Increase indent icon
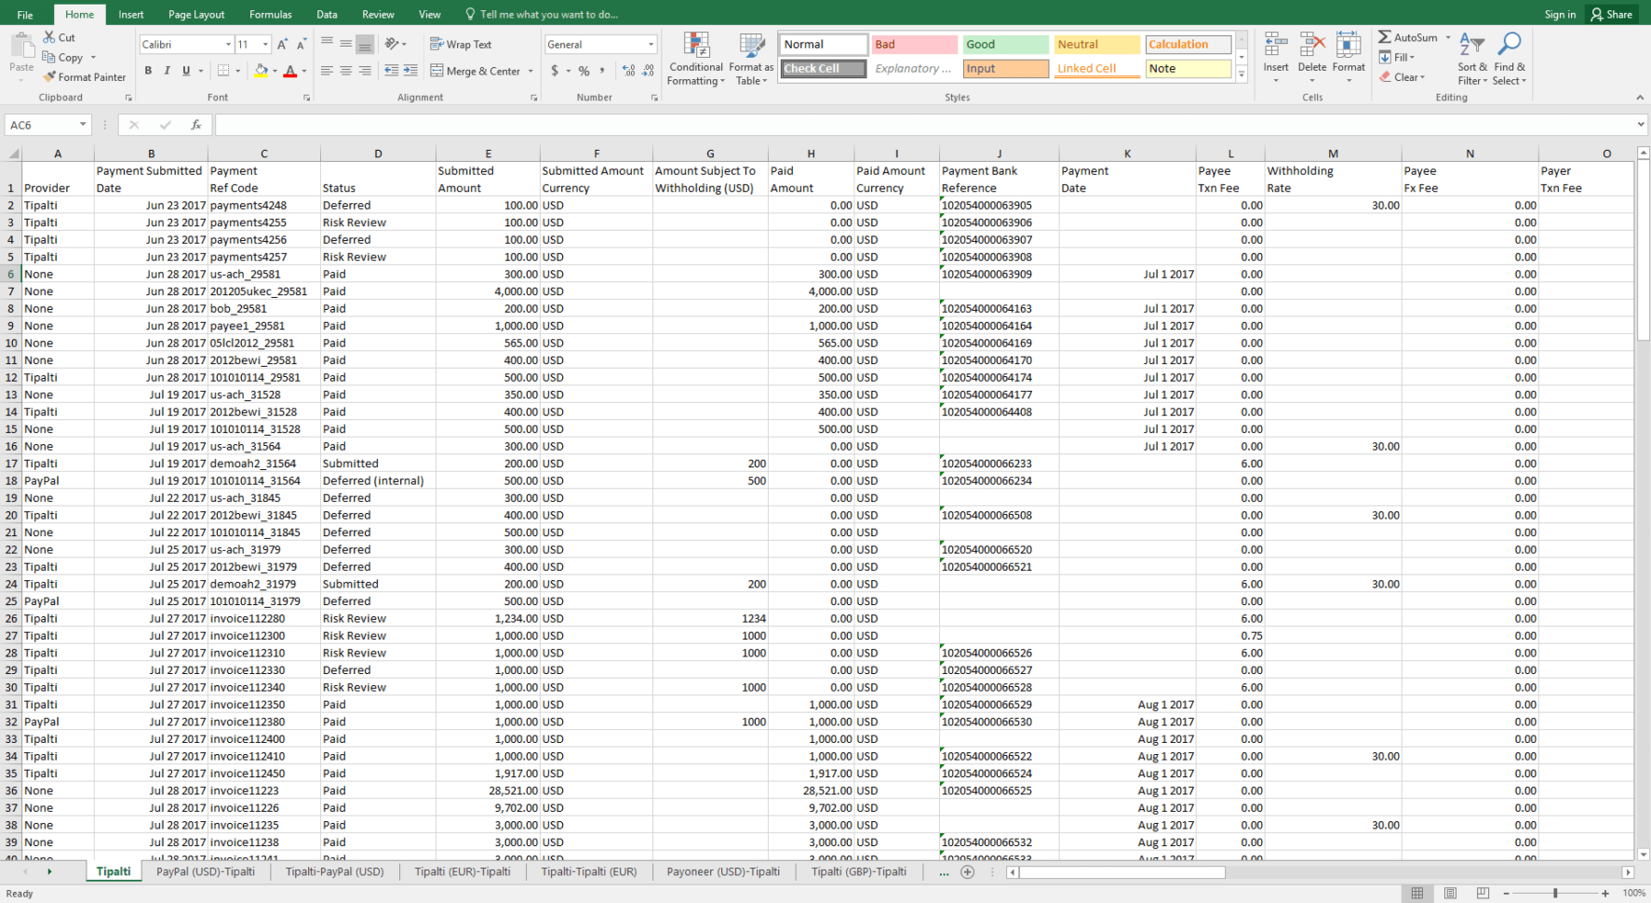This screenshot has height=903, width=1651. (410, 71)
